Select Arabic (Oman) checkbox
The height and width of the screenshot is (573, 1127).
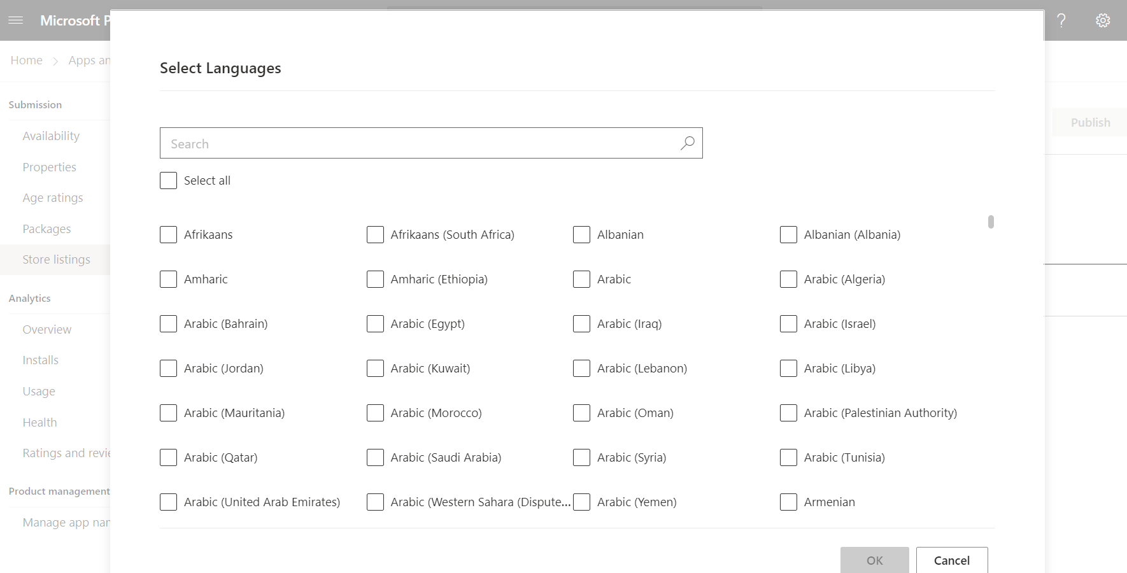581,413
